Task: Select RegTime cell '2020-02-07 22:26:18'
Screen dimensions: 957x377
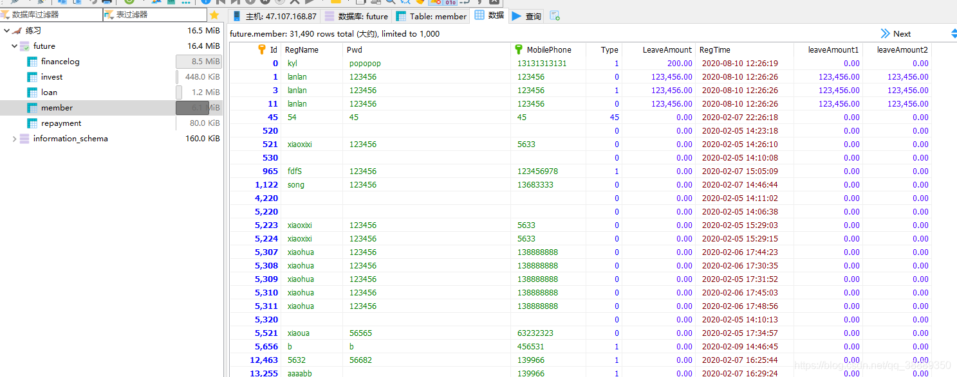Action: (739, 118)
